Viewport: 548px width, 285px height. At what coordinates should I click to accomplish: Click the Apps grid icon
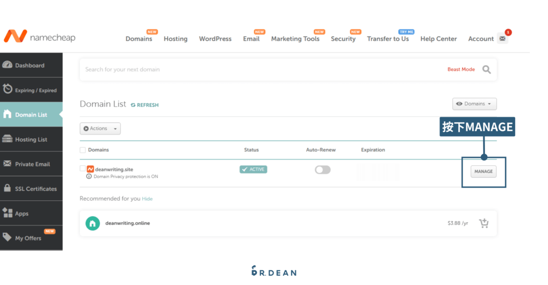[7, 213]
